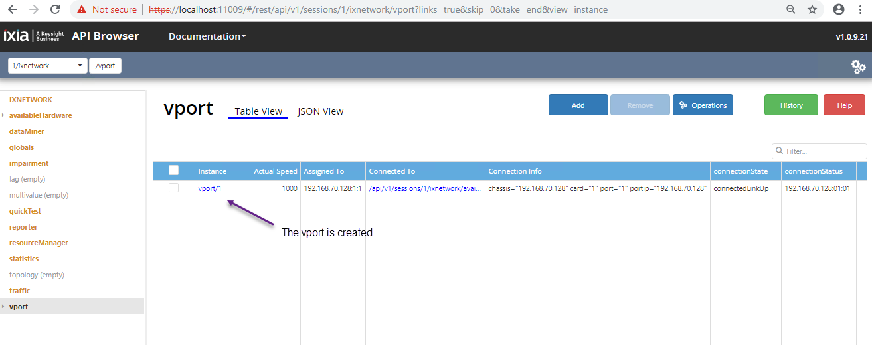Viewport: 872px width, 345px height.
Task: Open the 1/ixnetwork session dropdown
Action: [48, 66]
